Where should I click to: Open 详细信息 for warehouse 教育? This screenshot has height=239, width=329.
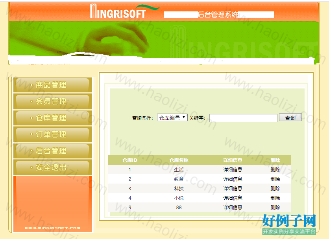233,179
